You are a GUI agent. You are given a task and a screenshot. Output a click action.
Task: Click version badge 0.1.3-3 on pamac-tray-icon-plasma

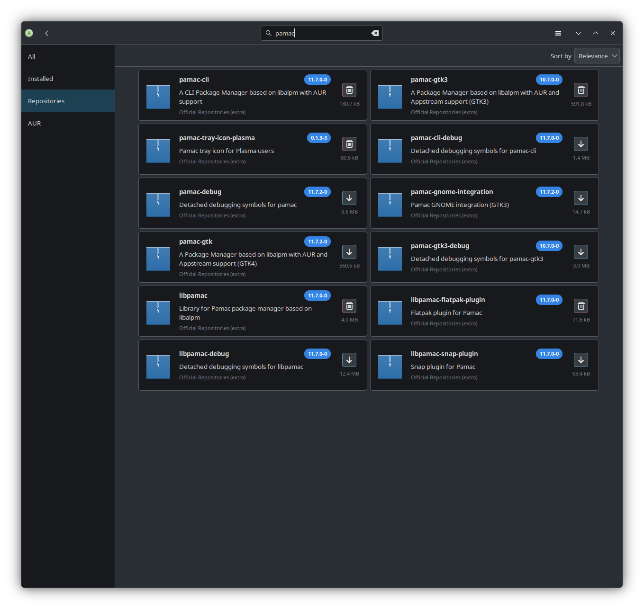pyautogui.click(x=319, y=138)
